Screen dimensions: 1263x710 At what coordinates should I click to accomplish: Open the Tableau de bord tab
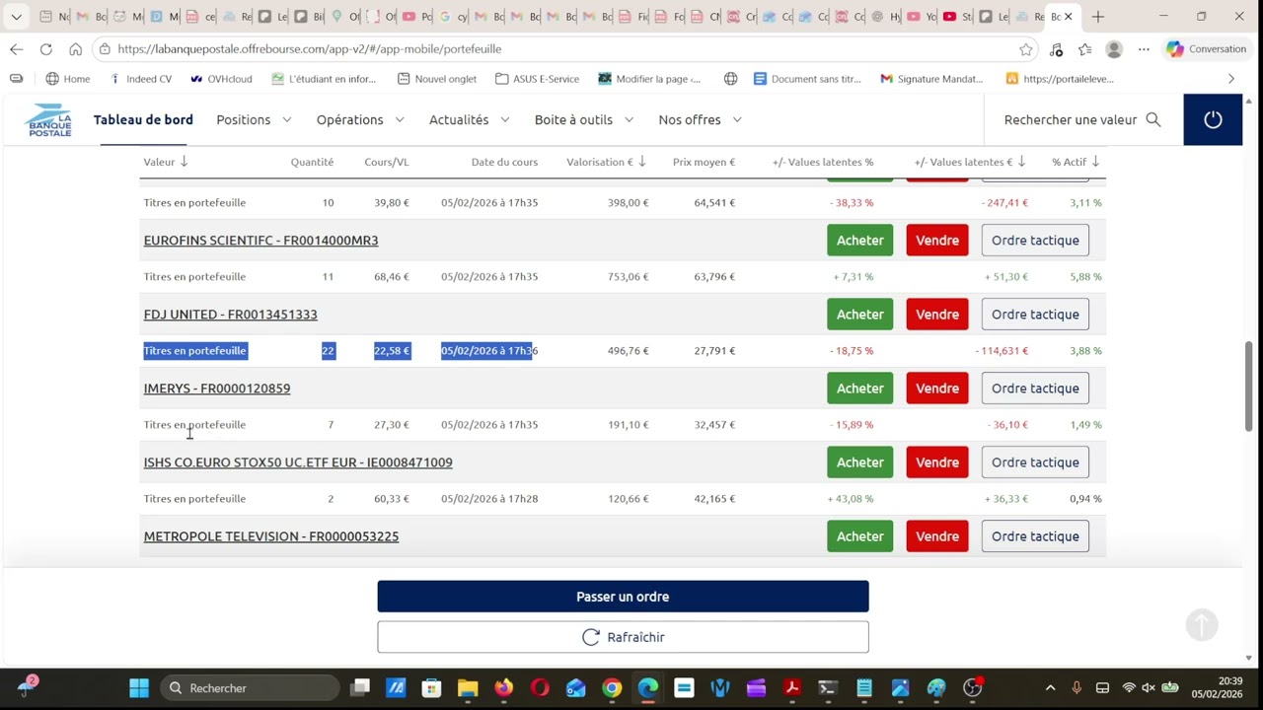pyautogui.click(x=143, y=119)
